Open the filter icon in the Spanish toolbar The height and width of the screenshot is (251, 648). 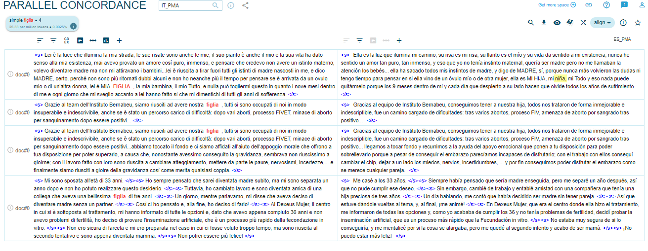(360, 40)
